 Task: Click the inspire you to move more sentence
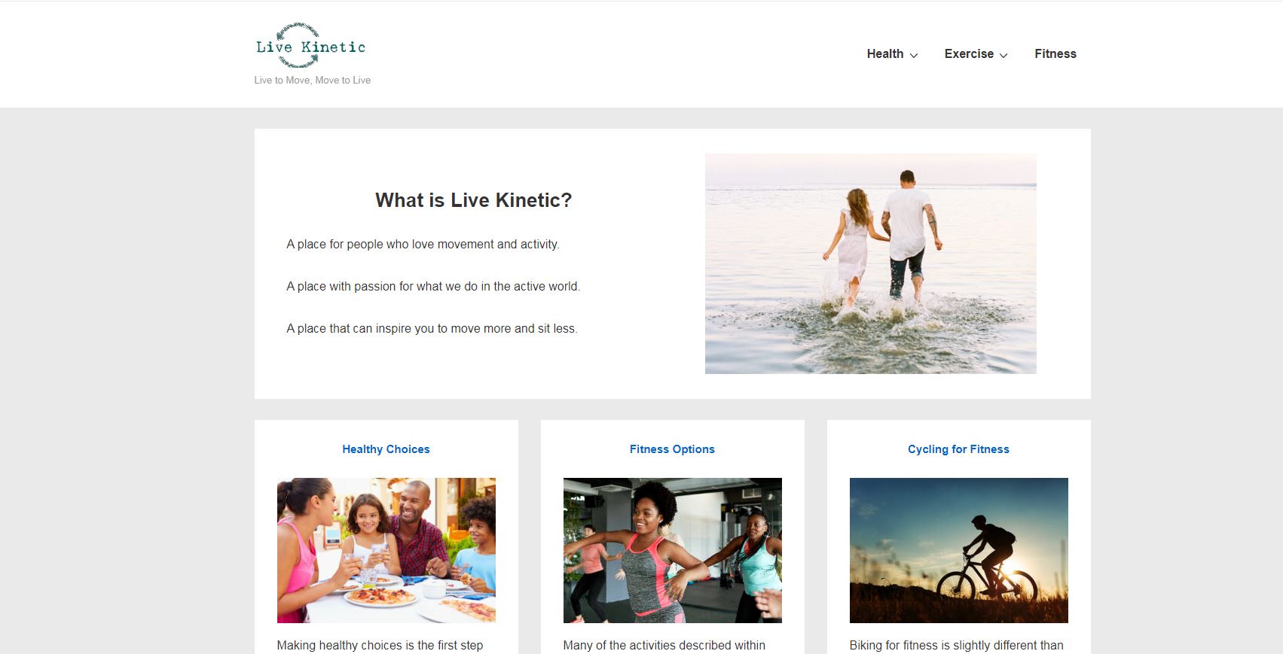point(432,329)
